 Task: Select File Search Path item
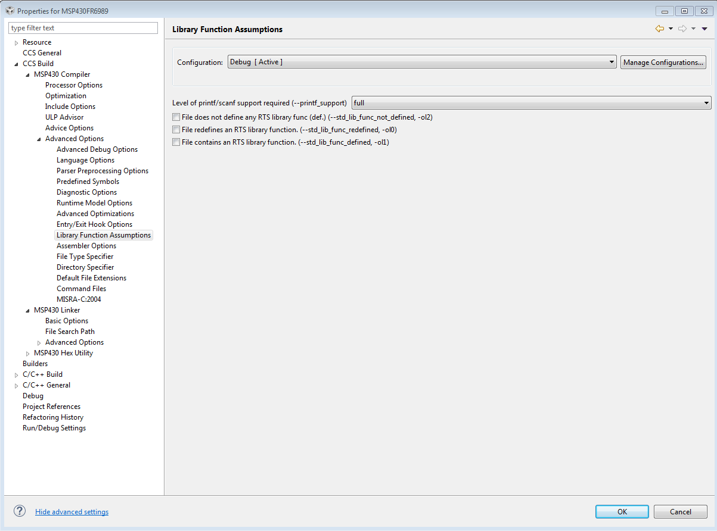[70, 332]
